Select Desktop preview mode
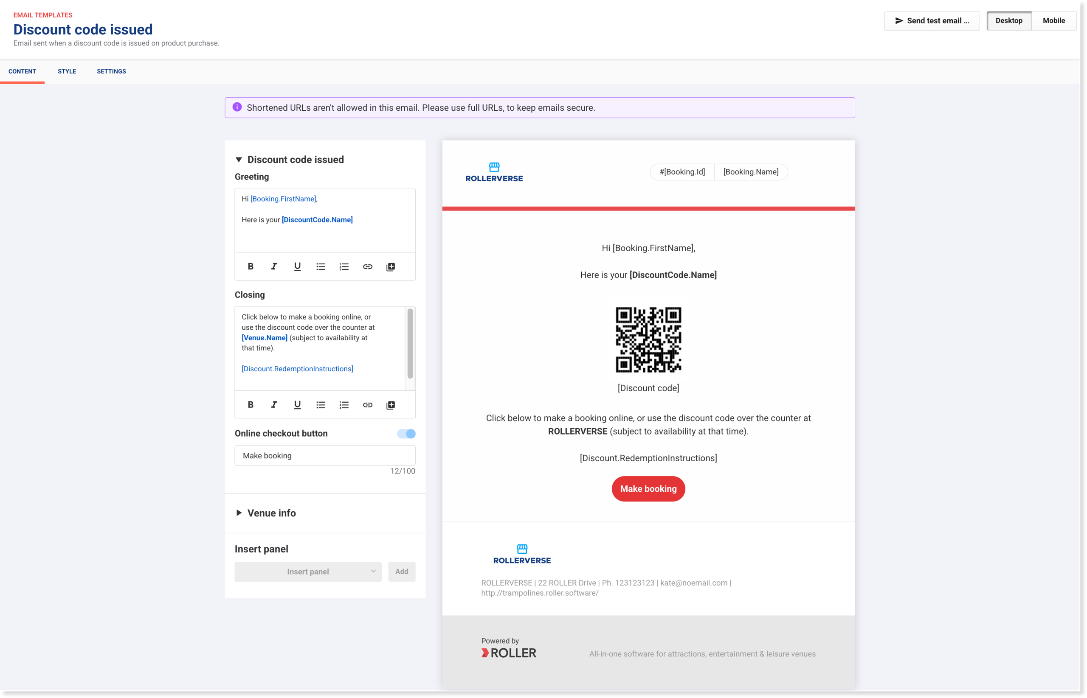The height and width of the screenshot is (698, 1087). pyautogui.click(x=1008, y=21)
